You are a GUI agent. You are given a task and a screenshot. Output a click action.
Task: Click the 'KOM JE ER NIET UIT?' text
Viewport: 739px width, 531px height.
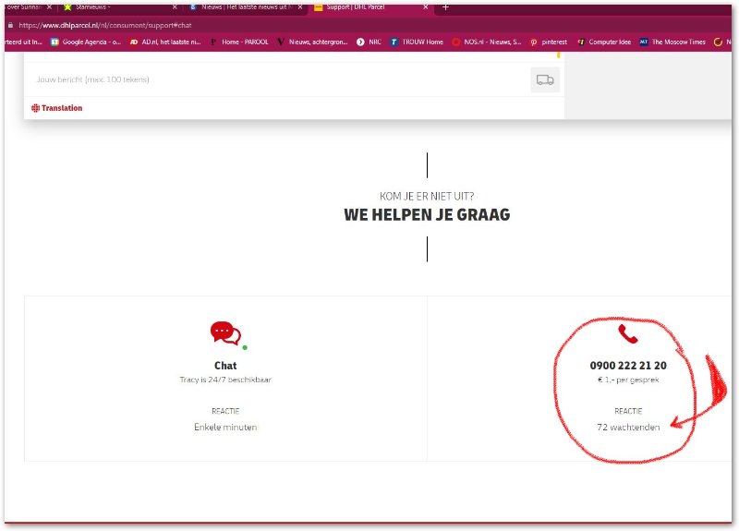[427, 196]
